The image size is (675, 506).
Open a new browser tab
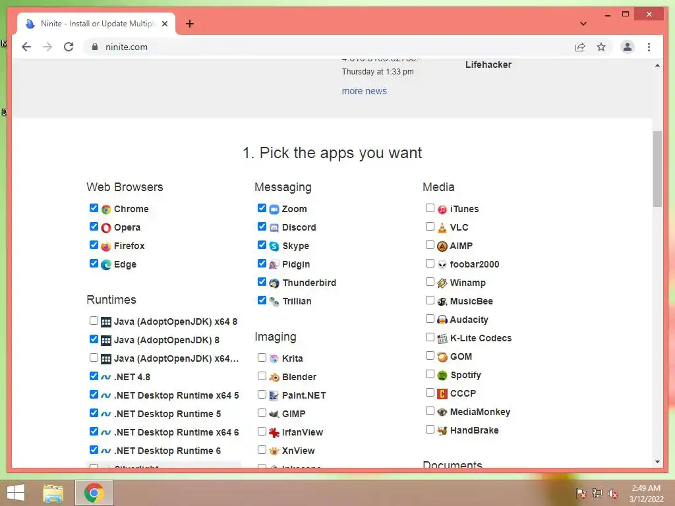click(x=190, y=24)
